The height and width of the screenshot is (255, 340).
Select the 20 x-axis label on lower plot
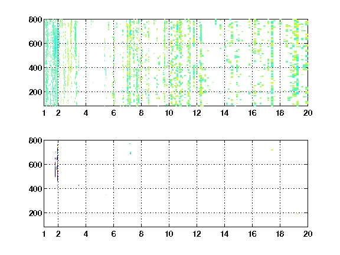pos(308,234)
